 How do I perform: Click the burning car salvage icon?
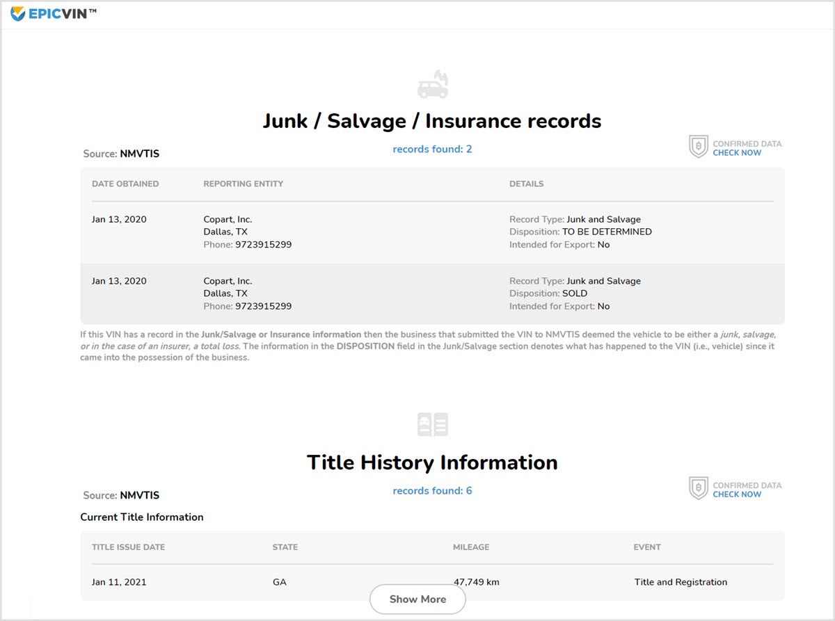point(432,84)
